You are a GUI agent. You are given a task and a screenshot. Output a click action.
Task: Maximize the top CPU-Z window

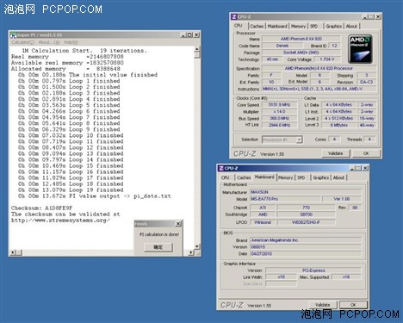tap(372, 16)
